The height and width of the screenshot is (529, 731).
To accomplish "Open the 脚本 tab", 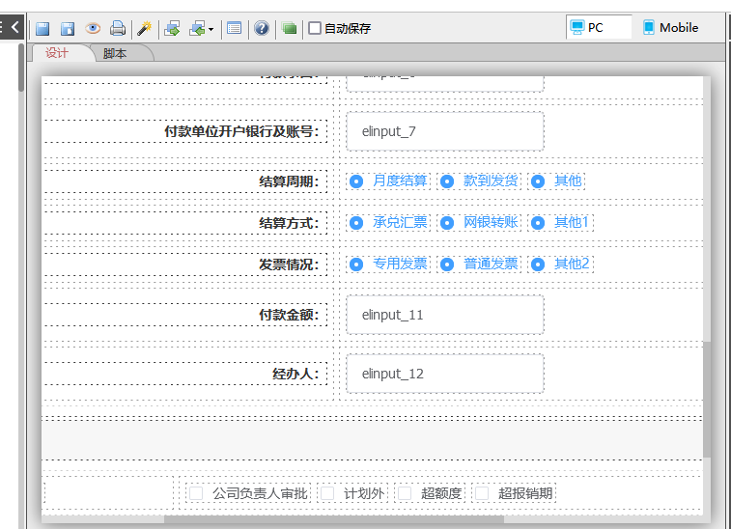I will [115, 54].
